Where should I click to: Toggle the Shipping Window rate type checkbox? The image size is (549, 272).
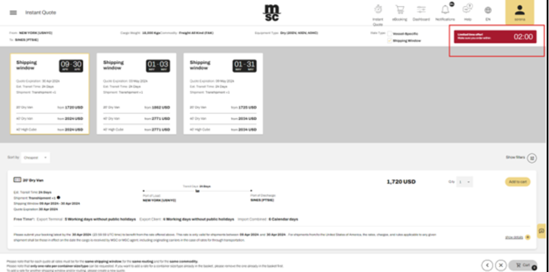point(390,41)
